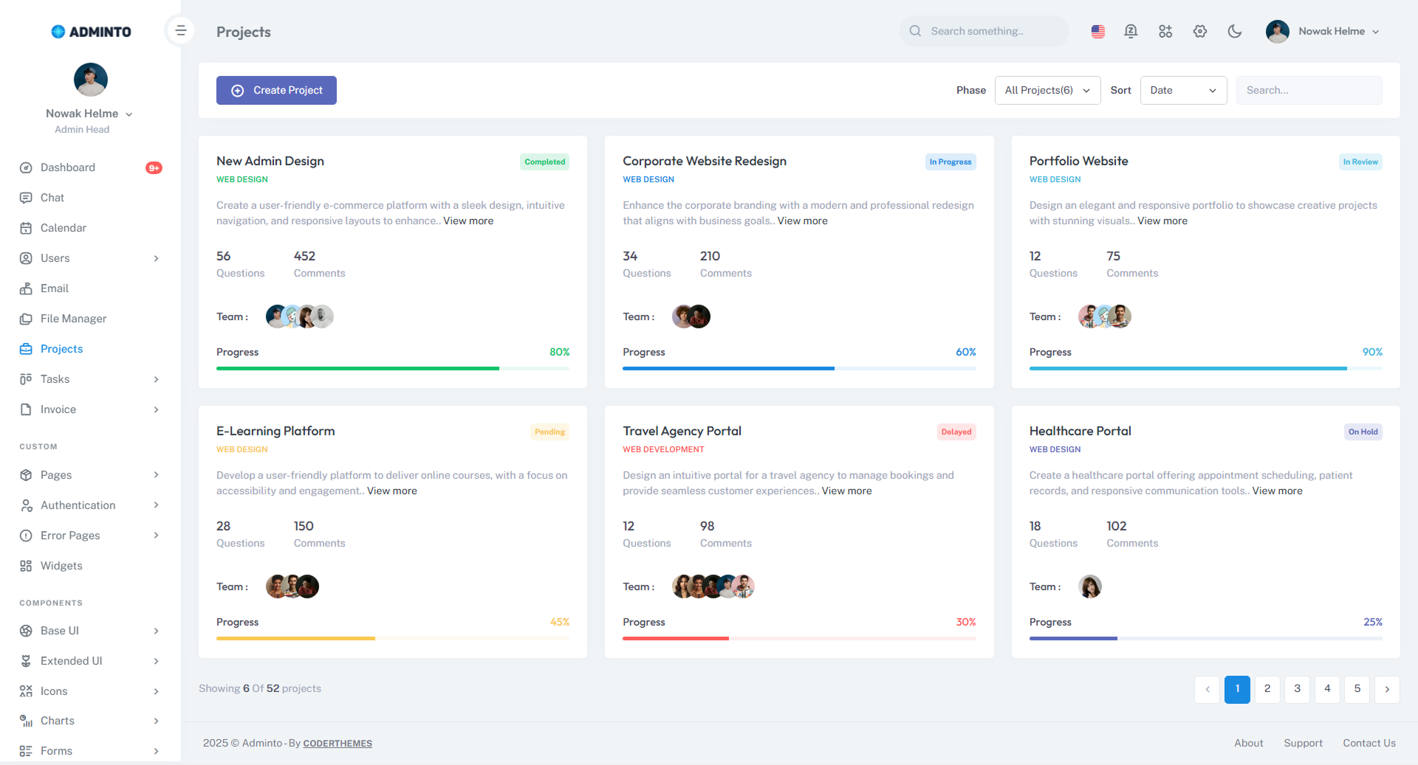1418x765 pixels.
Task: Open the settings gear in header
Action: 1199,31
